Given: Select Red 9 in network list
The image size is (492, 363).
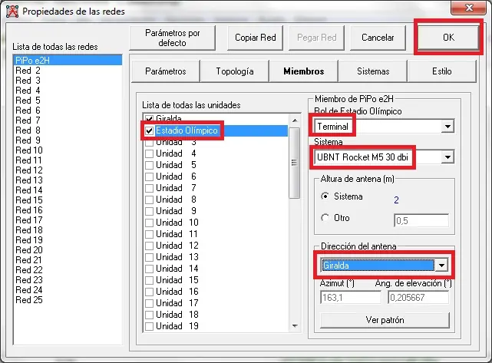Looking at the screenshot, I should [68, 140].
